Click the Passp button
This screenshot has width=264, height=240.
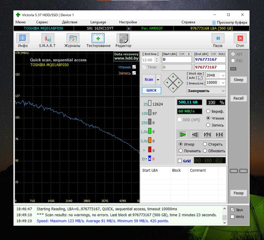click(x=238, y=193)
